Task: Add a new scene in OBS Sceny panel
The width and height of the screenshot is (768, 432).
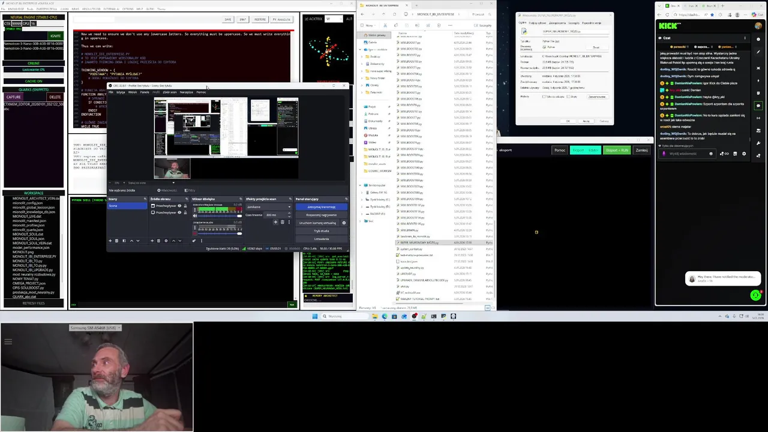Action: pos(110,241)
